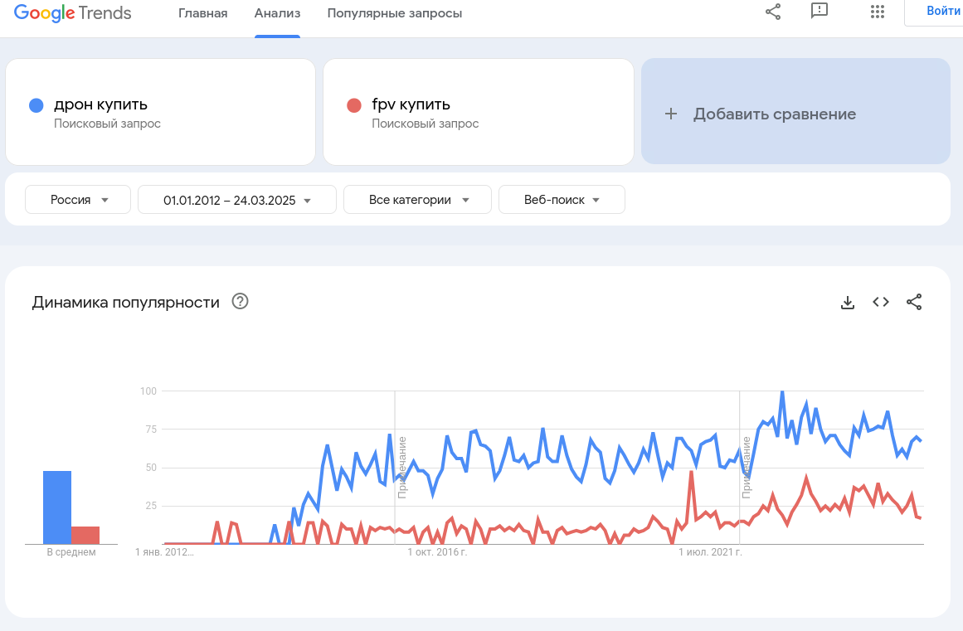Edit the fpv купить search term
The width and height of the screenshot is (963, 631).
pos(411,104)
